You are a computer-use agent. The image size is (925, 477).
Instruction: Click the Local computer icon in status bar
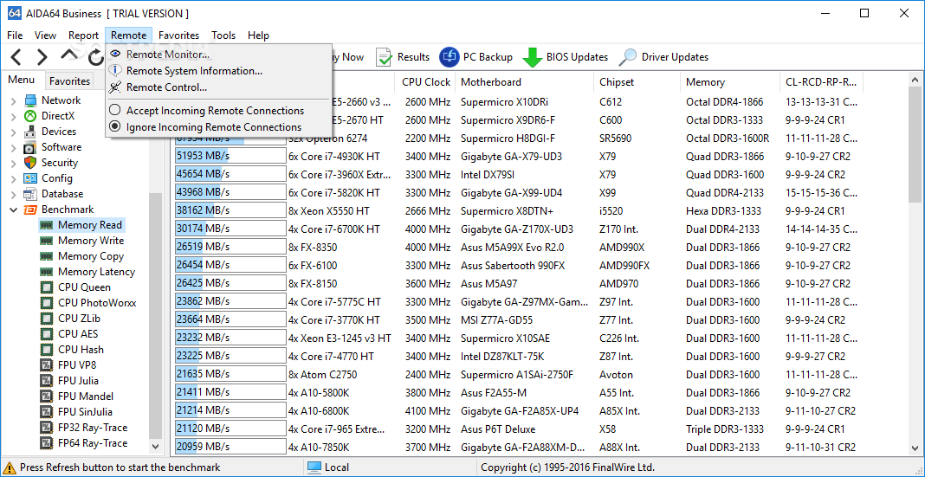pos(314,467)
